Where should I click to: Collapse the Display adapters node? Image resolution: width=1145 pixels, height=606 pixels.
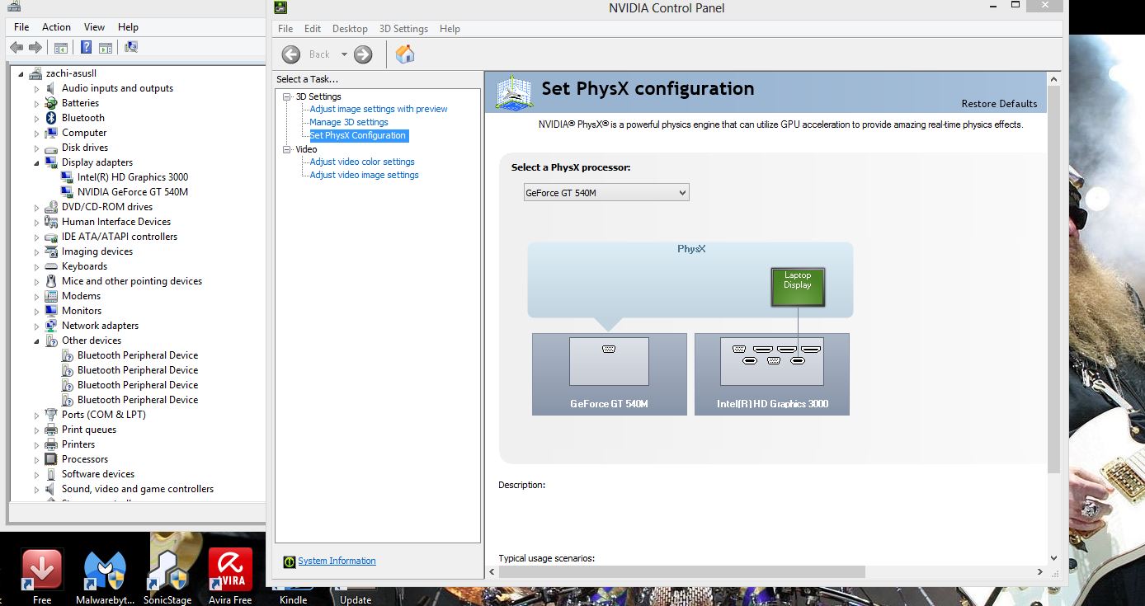tap(36, 163)
